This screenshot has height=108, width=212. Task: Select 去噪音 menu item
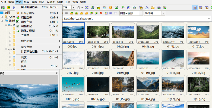(39, 35)
